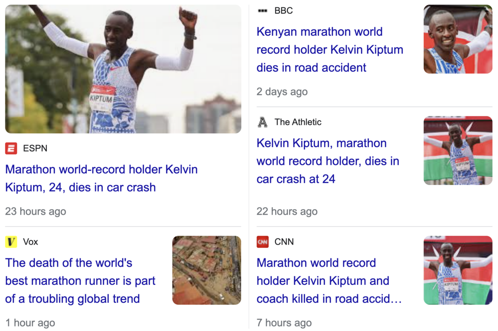Open ESPN headline about Kiptum car crash
Viewport: 498px width, 331px height.
click(101, 178)
